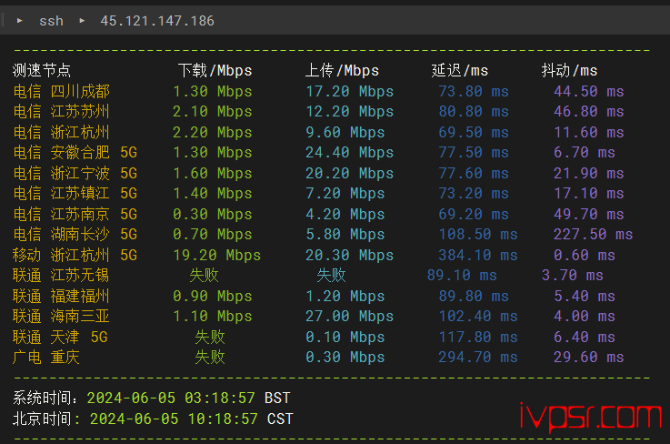This screenshot has width=670, height=444.
Task: Click the 108.50 ms latency value
Action: [x=478, y=235]
